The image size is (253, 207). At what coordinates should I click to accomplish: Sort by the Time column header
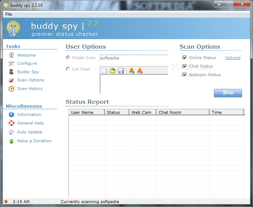click(x=227, y=112)
